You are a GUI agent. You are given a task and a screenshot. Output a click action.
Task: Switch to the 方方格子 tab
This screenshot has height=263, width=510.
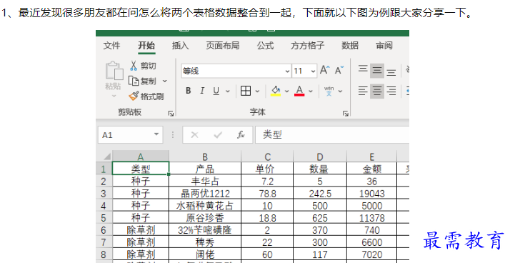[308, 46]
